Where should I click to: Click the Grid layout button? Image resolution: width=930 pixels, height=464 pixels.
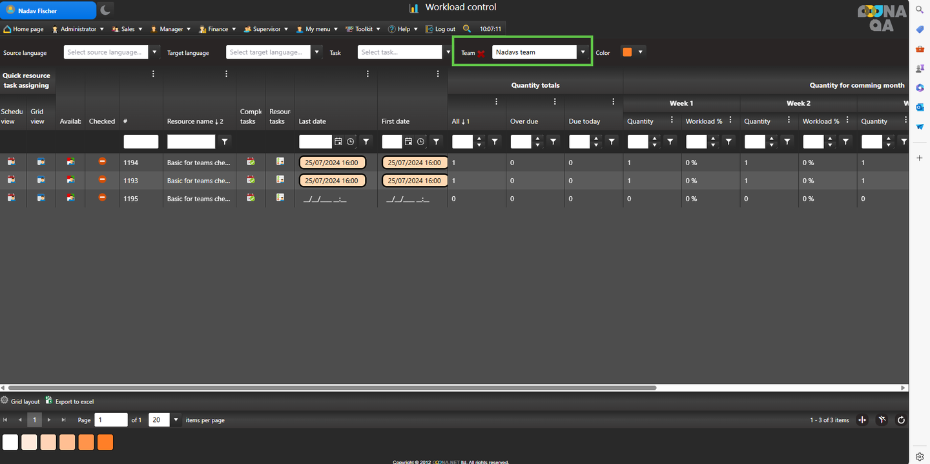[x=21, y=401]
